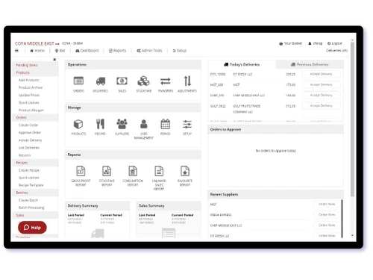Select Accept Delivery in the sidebar
Viewport: 373px width, 280px height.
31,140
